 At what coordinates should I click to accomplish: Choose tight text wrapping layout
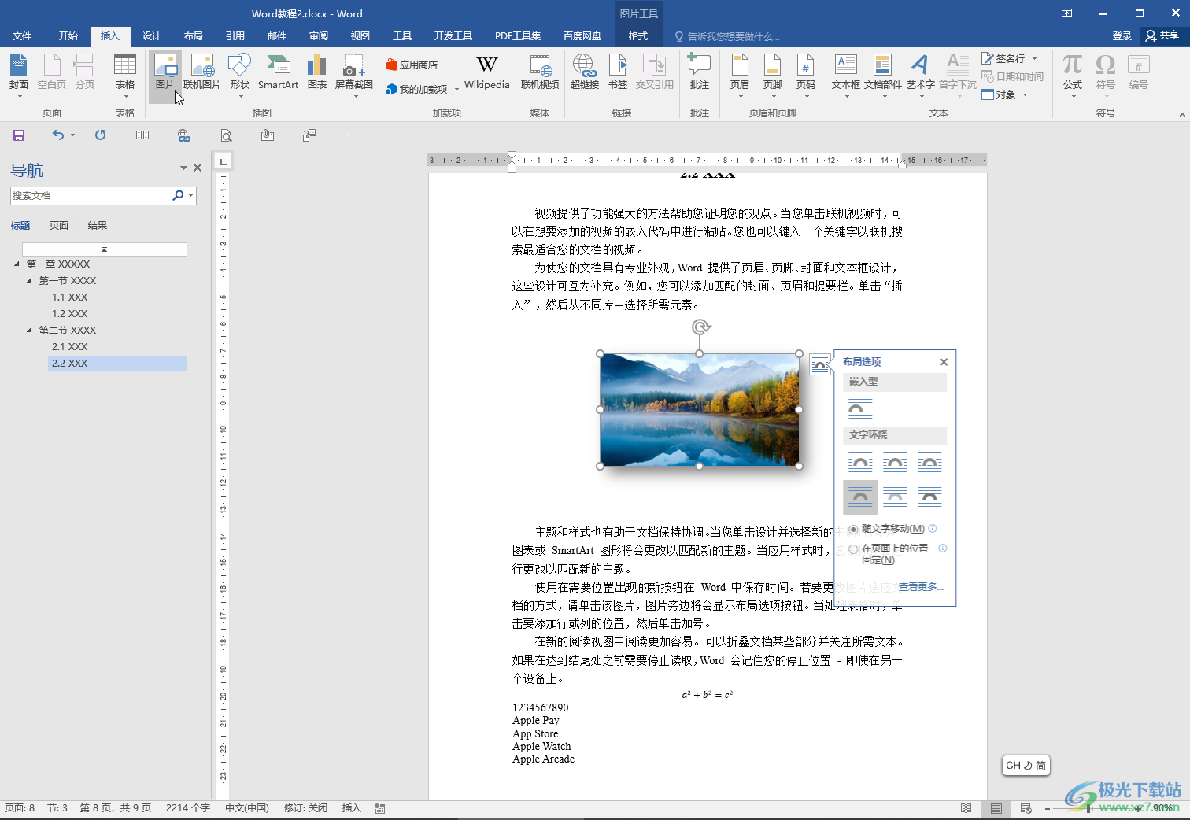[x=895, y=463]
